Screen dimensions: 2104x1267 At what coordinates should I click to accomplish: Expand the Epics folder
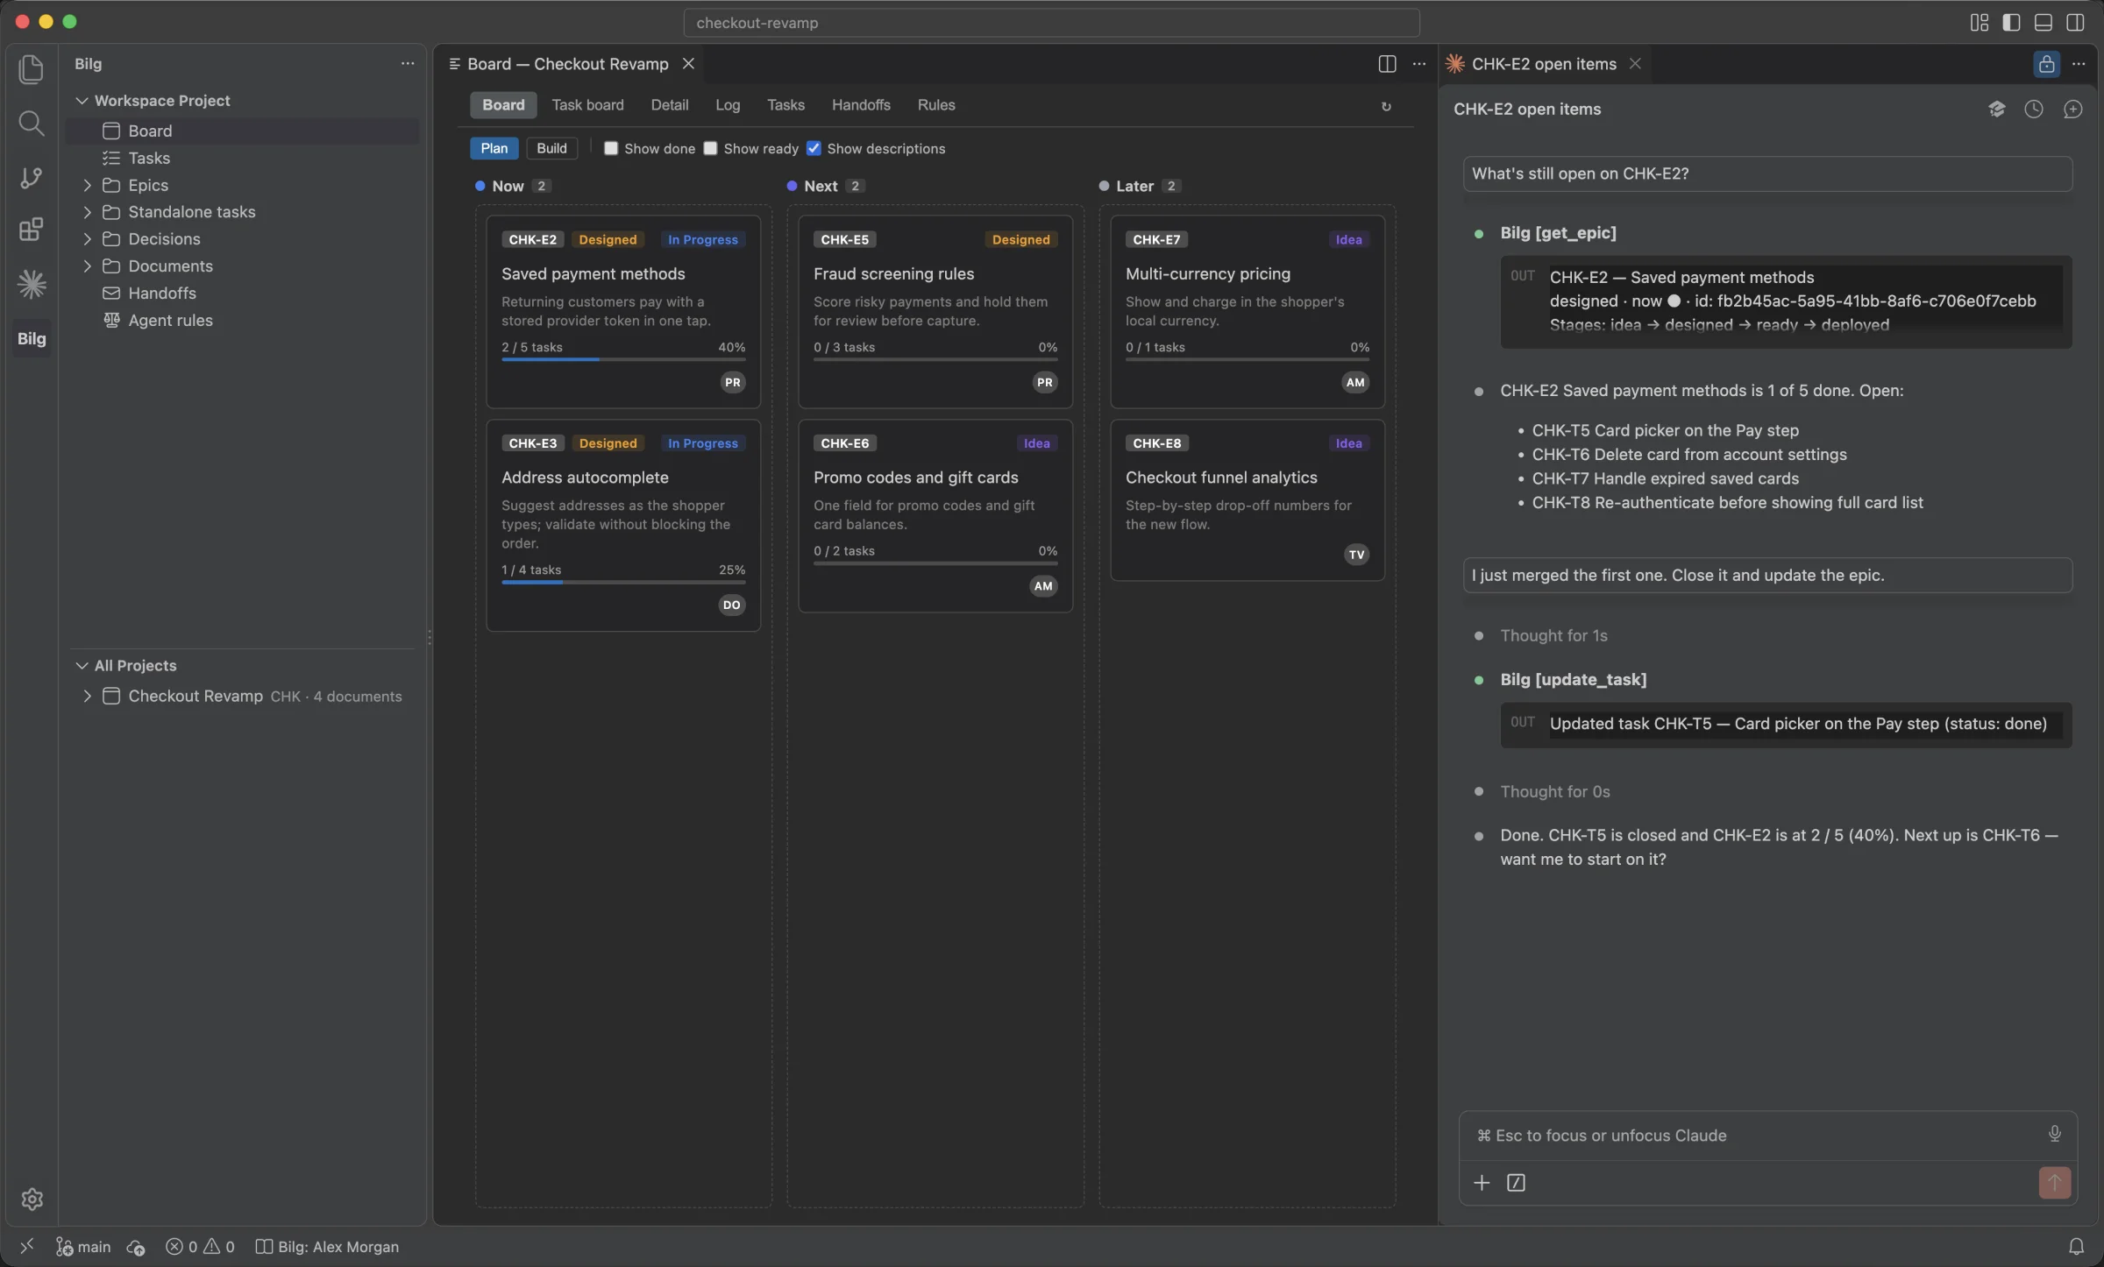pos(87,185)
